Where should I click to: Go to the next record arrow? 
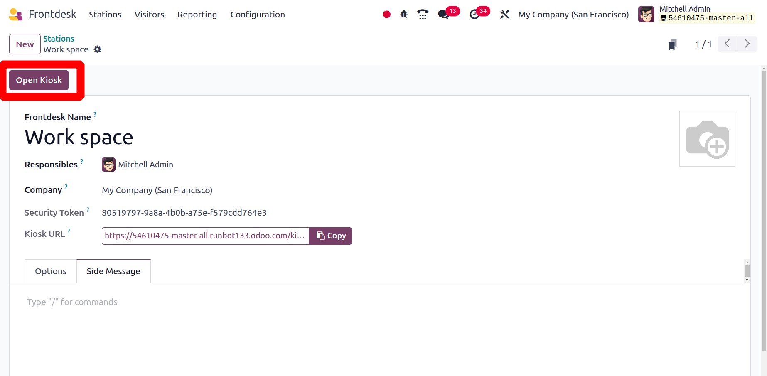[x=747, y=44]
